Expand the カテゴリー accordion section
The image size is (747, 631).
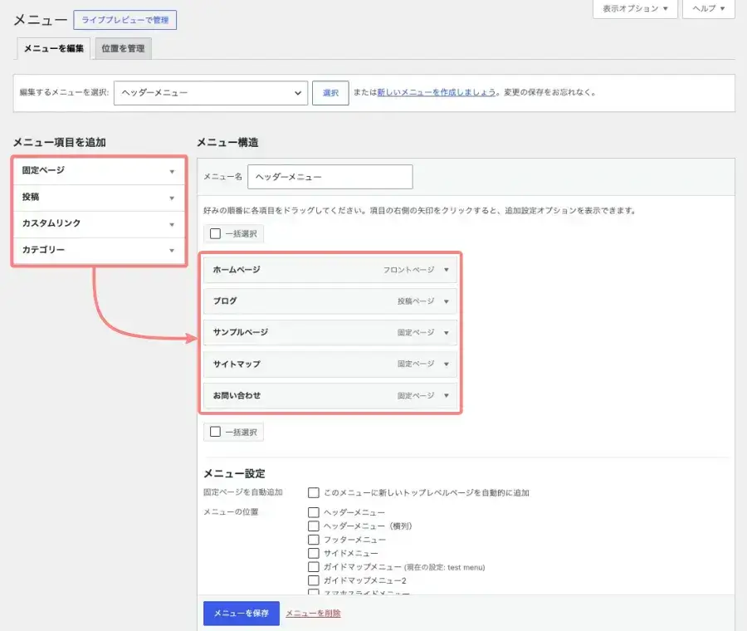(99, 250)
